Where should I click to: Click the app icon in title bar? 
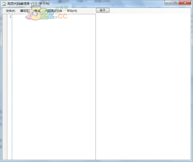coord(4,4)
